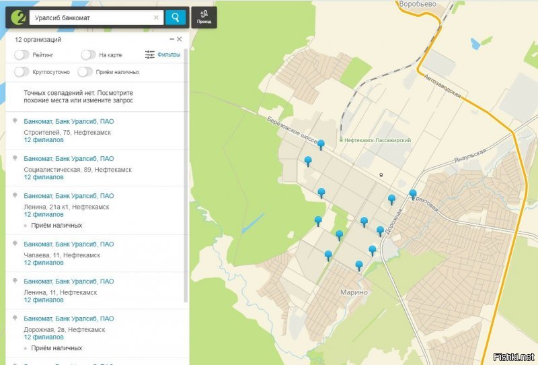Click the Янаульская street label

(470, 156)
